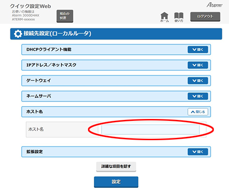
Task: Expand the DHCPクライアント機能 section
Action: pos(198,50)
